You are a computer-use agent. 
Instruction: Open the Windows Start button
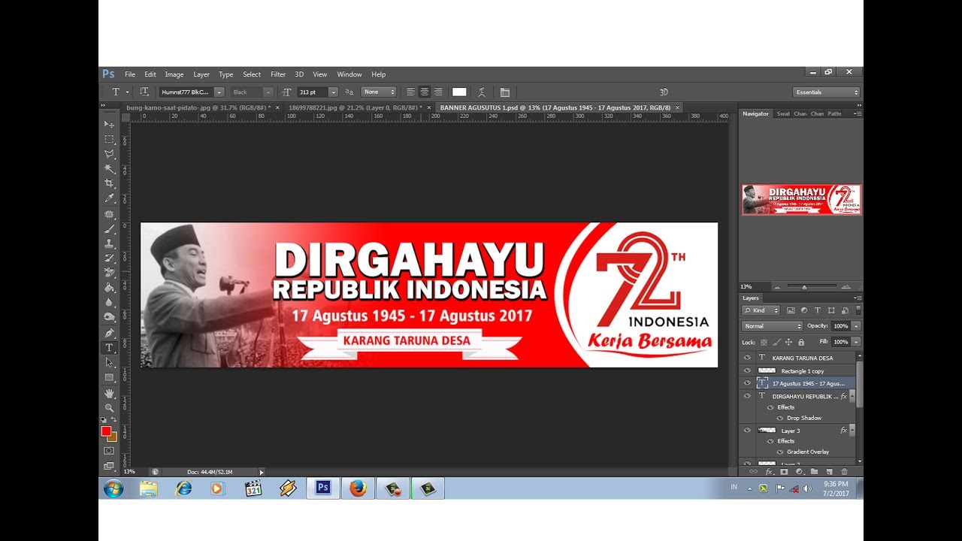(114, 488)
